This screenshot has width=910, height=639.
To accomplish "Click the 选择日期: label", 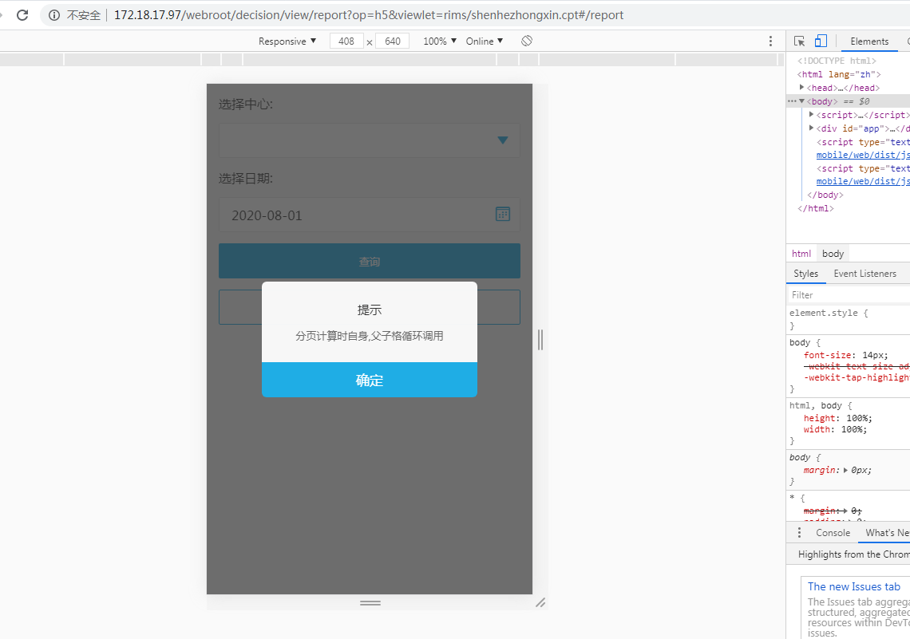I will [x=246, y=179].
